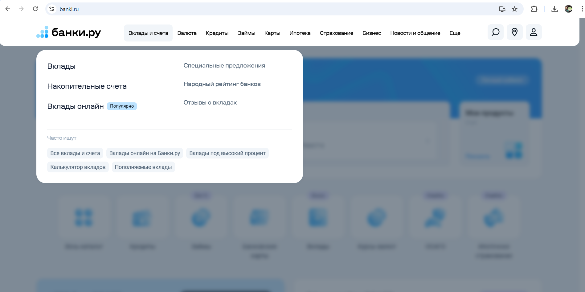Viewport: 585px width, 292px height.
Task: Open the Валюта navigation menu
Action: click(187, 33)
